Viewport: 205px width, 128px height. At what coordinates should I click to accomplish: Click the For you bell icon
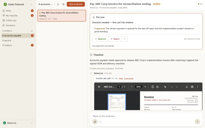(94, 17)
